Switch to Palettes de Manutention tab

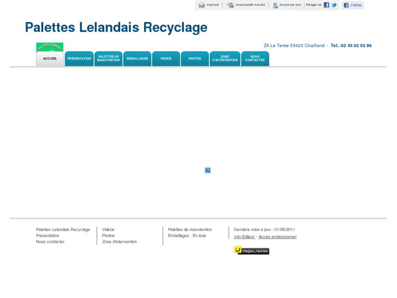click(x=108, y=59)
